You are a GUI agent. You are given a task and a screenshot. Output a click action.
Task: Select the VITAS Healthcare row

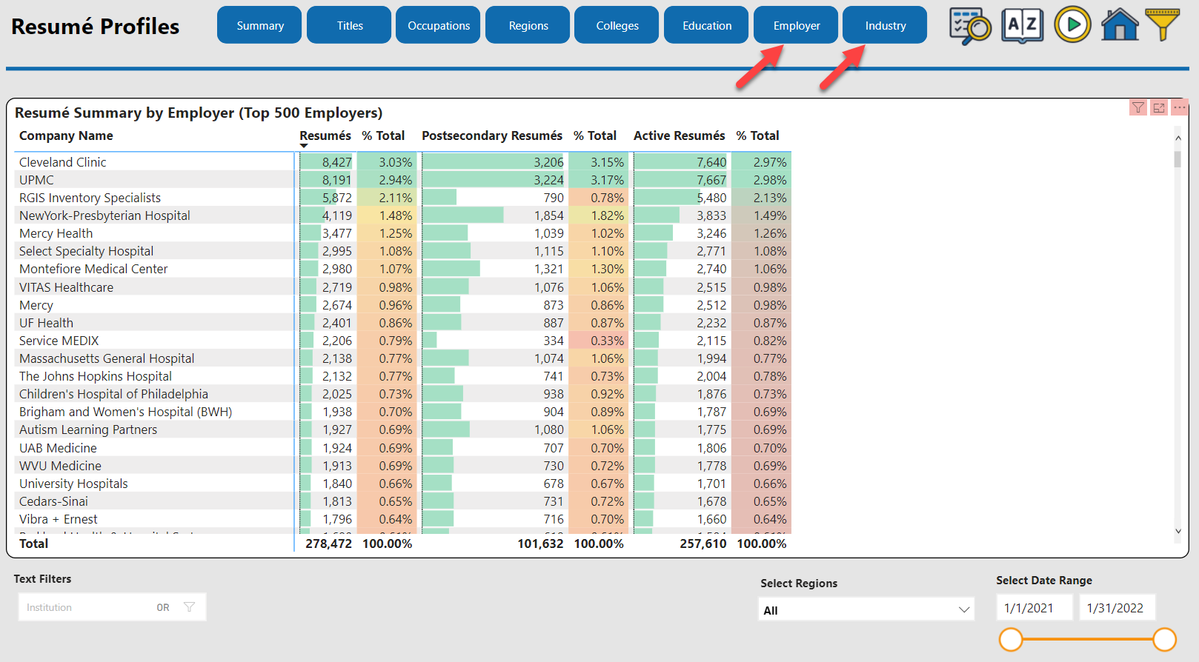click(x=403, y=287)
